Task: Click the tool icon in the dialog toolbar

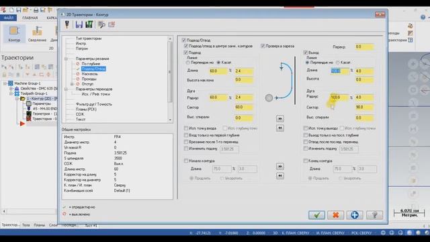Action: click(67, 24)
